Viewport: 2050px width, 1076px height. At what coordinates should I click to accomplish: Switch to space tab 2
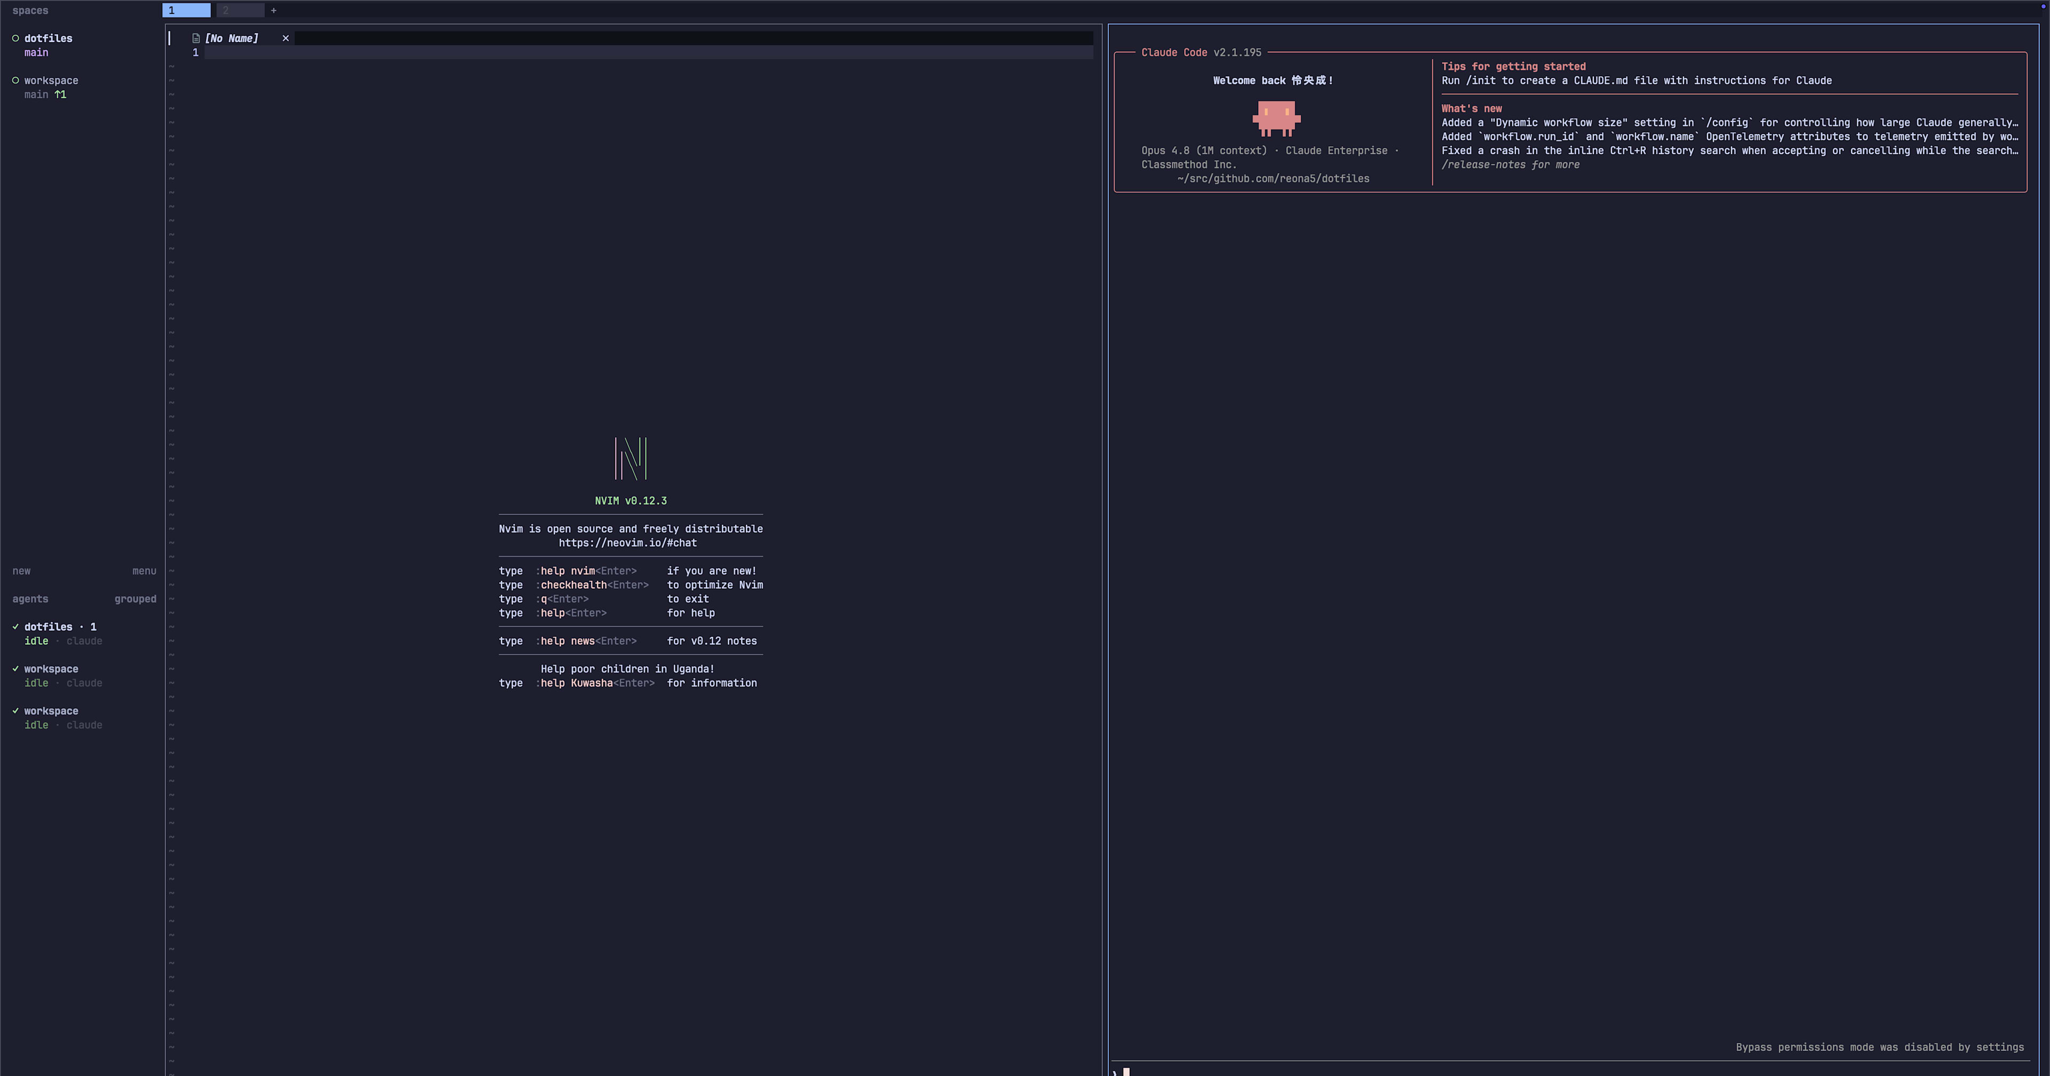point(240,10)
